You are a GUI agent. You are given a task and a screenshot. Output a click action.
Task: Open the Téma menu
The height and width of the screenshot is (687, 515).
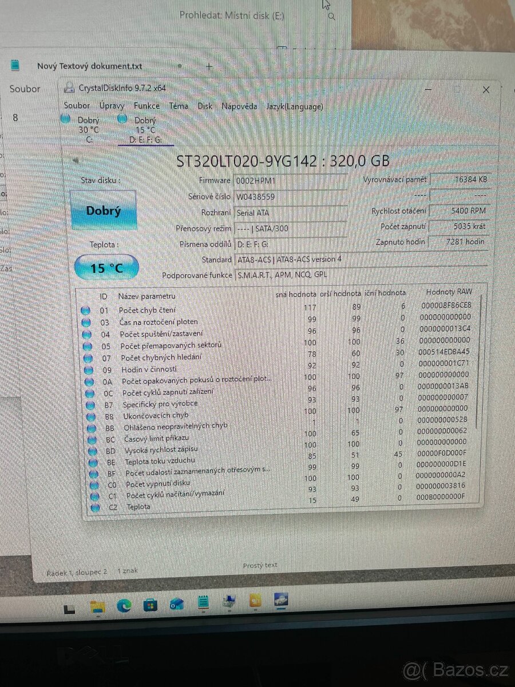179,106
